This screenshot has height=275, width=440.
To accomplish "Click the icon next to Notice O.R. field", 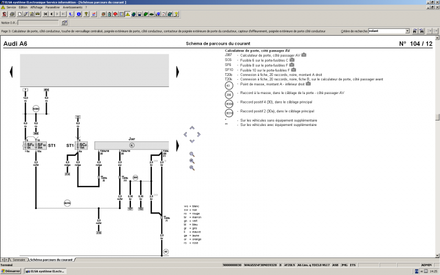I will (x=64, y=23).
